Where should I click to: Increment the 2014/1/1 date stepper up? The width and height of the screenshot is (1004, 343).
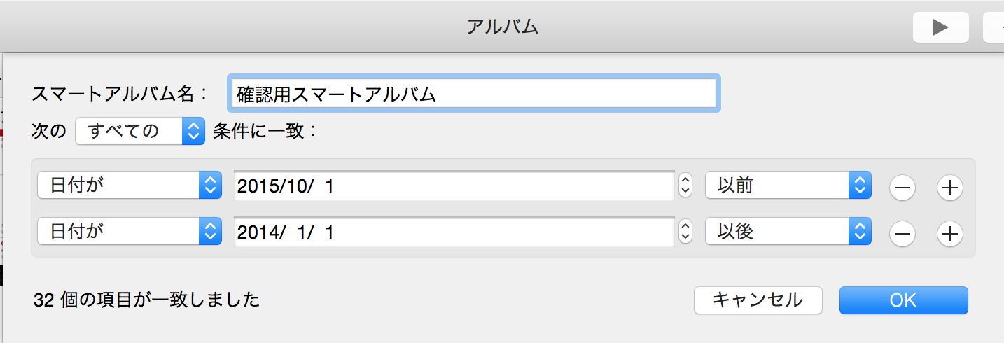[686, 227]
